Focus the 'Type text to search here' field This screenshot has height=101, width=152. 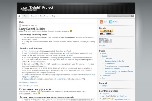coord(119,16)
